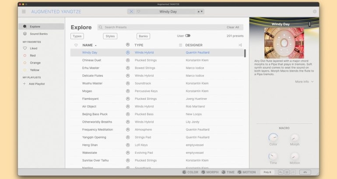337x179 pixels.
Task: Click the redo arrow in bottom bar
Action: point(293,172)
